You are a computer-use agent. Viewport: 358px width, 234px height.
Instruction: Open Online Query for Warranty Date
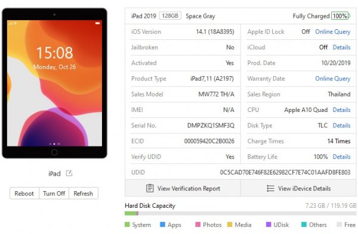tap(333, 79)
